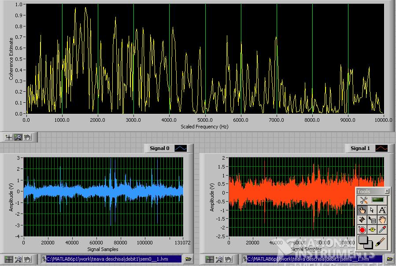Select the Edit Text tool

click(x=383, y=210)
